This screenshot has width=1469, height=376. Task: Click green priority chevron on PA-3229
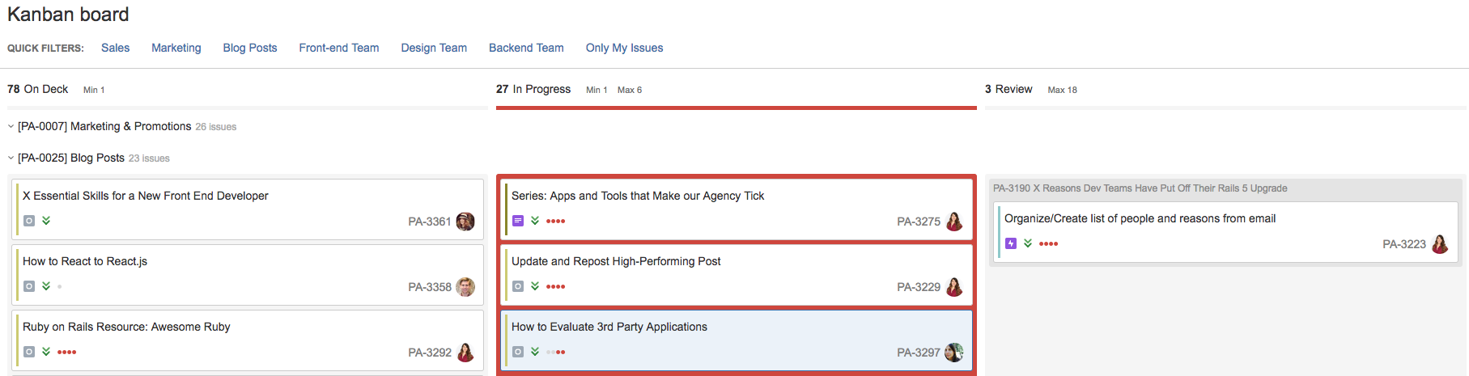point(535,286)
